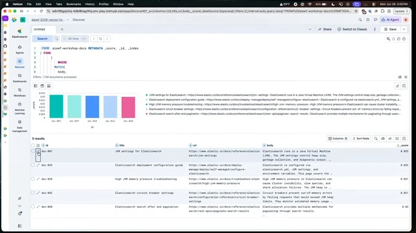Screen dimensions: 416x233
Task: Tick the select-all checkbox in table header
Action: pos(33,145)
